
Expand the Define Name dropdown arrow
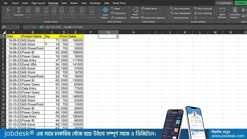tap(160, 8)
